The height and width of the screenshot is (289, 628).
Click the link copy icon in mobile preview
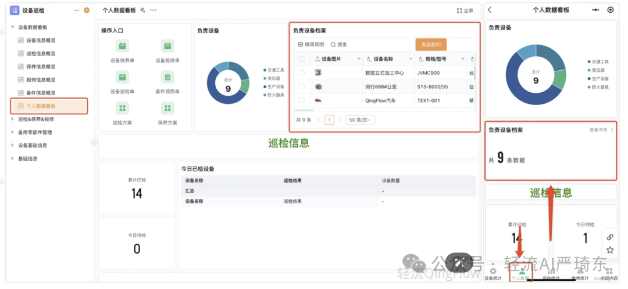coord(610,237)
